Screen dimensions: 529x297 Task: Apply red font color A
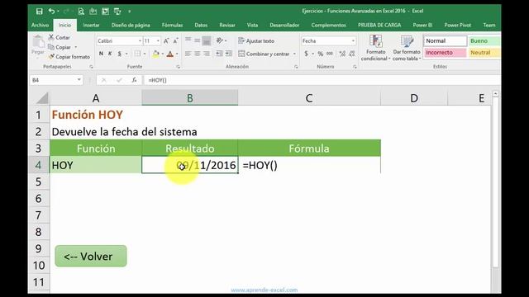[x=170, y=54]
